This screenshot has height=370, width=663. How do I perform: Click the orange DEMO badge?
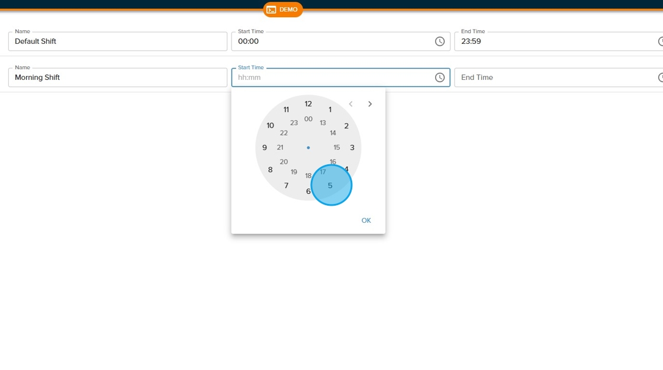(x=283, y=9)
